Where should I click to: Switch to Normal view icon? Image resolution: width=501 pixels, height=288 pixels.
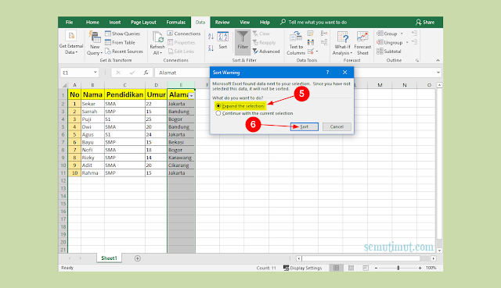coord(336,268)
